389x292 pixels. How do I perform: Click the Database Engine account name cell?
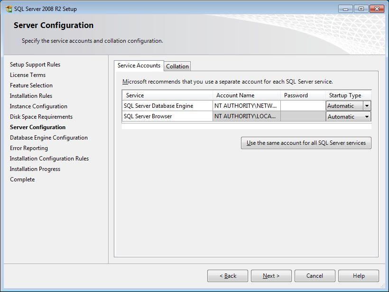(246, 106)
